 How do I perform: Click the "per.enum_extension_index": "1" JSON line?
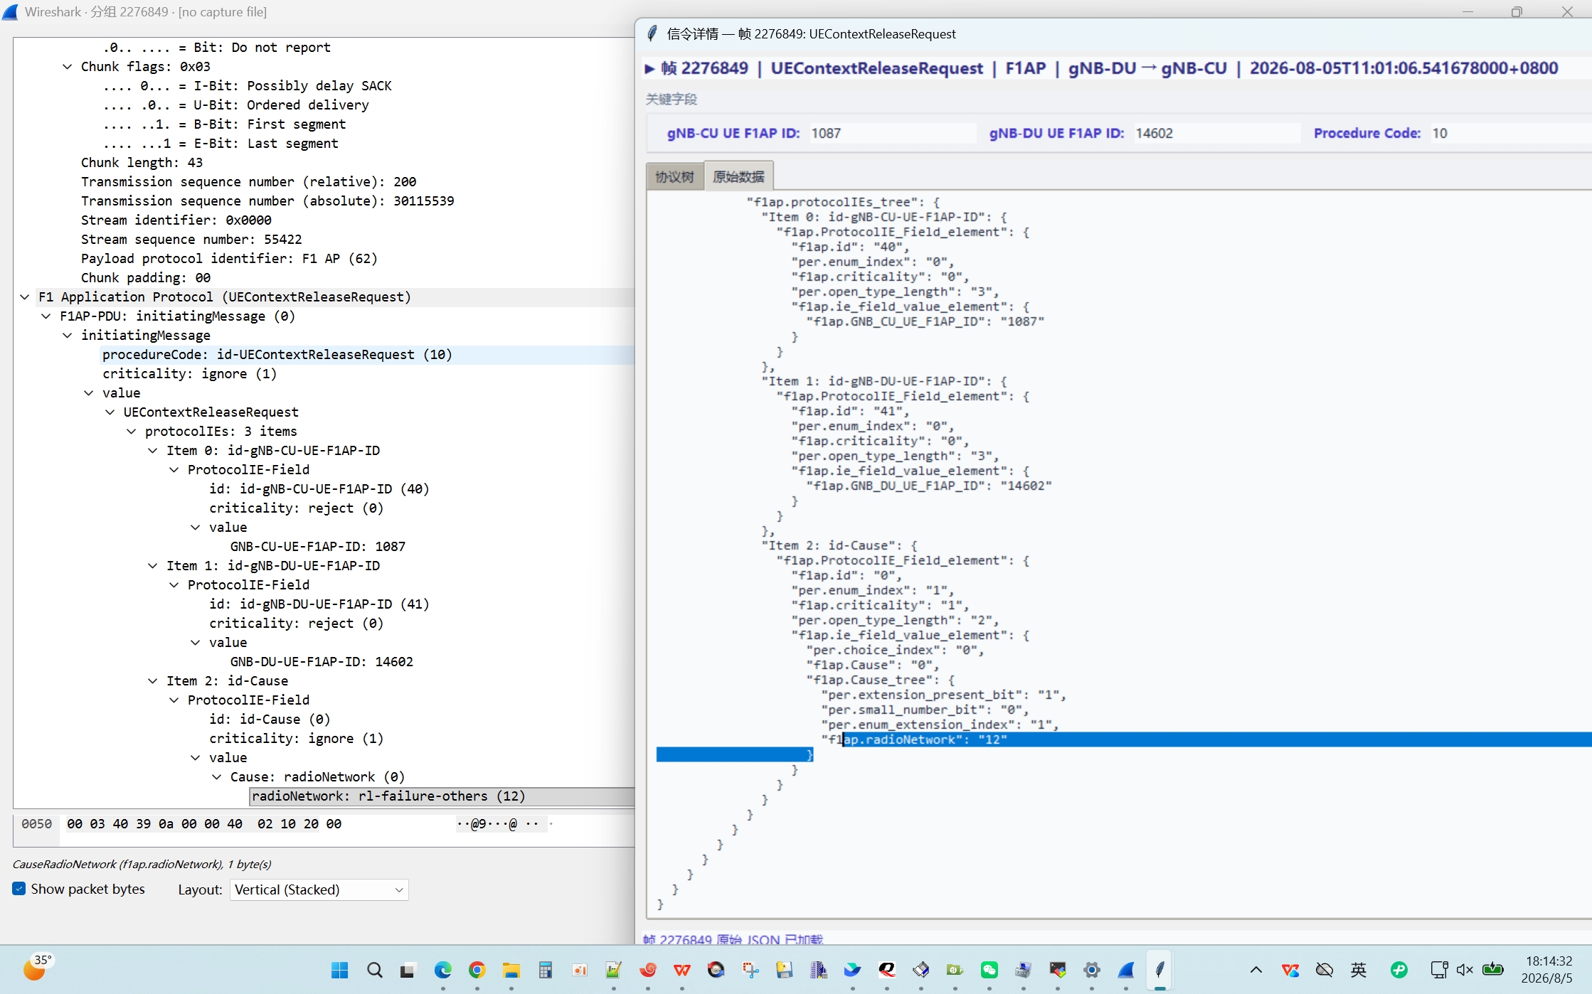point(940,725)
